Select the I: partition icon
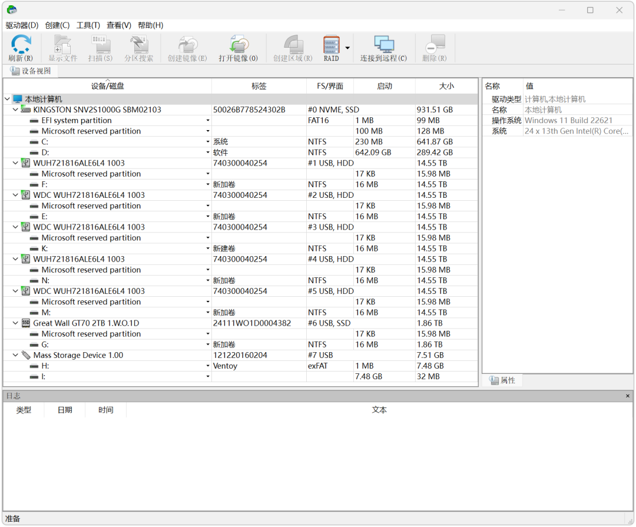This screenshot has height=527, width=636. [35, 377]
